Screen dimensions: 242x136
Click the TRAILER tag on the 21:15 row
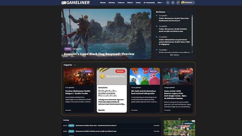(71, 125)
